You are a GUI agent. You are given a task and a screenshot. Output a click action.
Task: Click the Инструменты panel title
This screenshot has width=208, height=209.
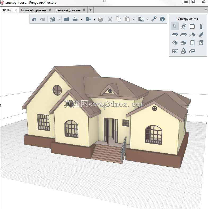tap(188, 19)
